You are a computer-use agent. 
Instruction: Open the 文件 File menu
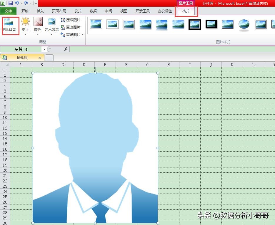pos(9,11)
